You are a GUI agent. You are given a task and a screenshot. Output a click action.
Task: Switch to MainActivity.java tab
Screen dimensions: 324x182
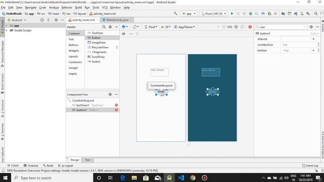click(117, 20)
